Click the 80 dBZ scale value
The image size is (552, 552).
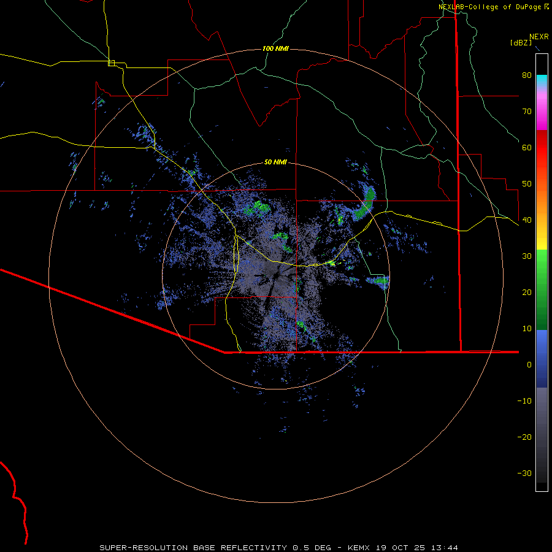click(527, 75)
